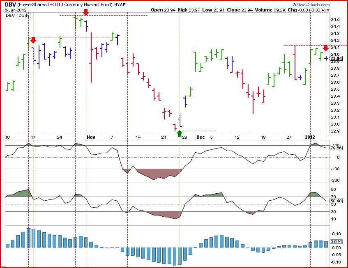The image size is (348, 268).
Task: Click the 79.56 indicator value tag
Action: point(336,148)
